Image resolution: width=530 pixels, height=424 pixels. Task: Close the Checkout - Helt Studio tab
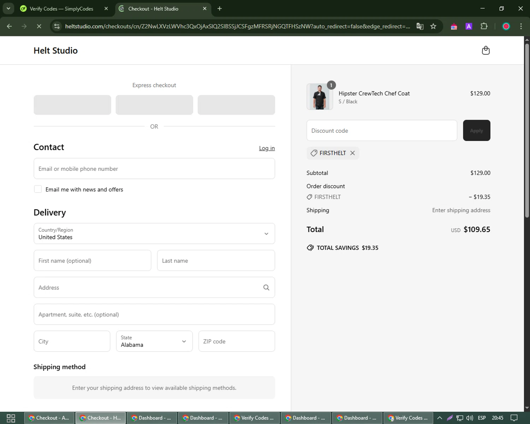point(205,8)
